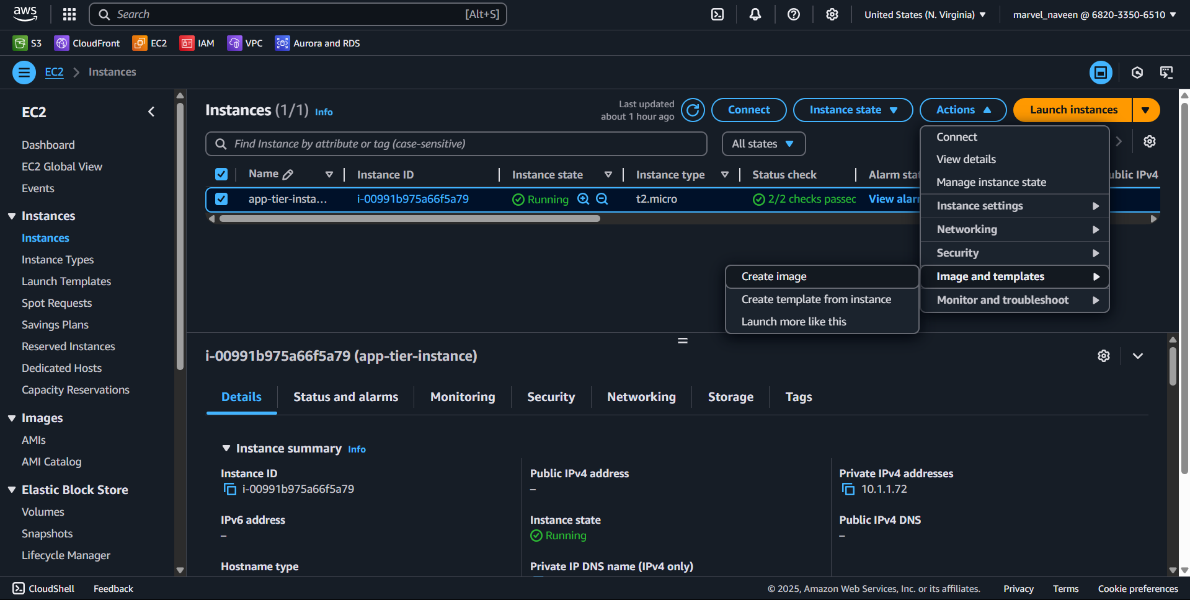Viewport: 1190px width, 600px height.
Task: Open the All states filter dropdown
Action: [763, 144]
